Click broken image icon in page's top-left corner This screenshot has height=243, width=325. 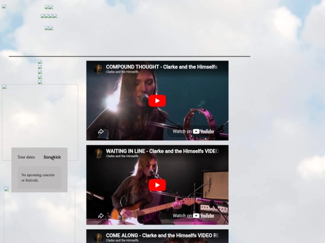click(4, 7)
